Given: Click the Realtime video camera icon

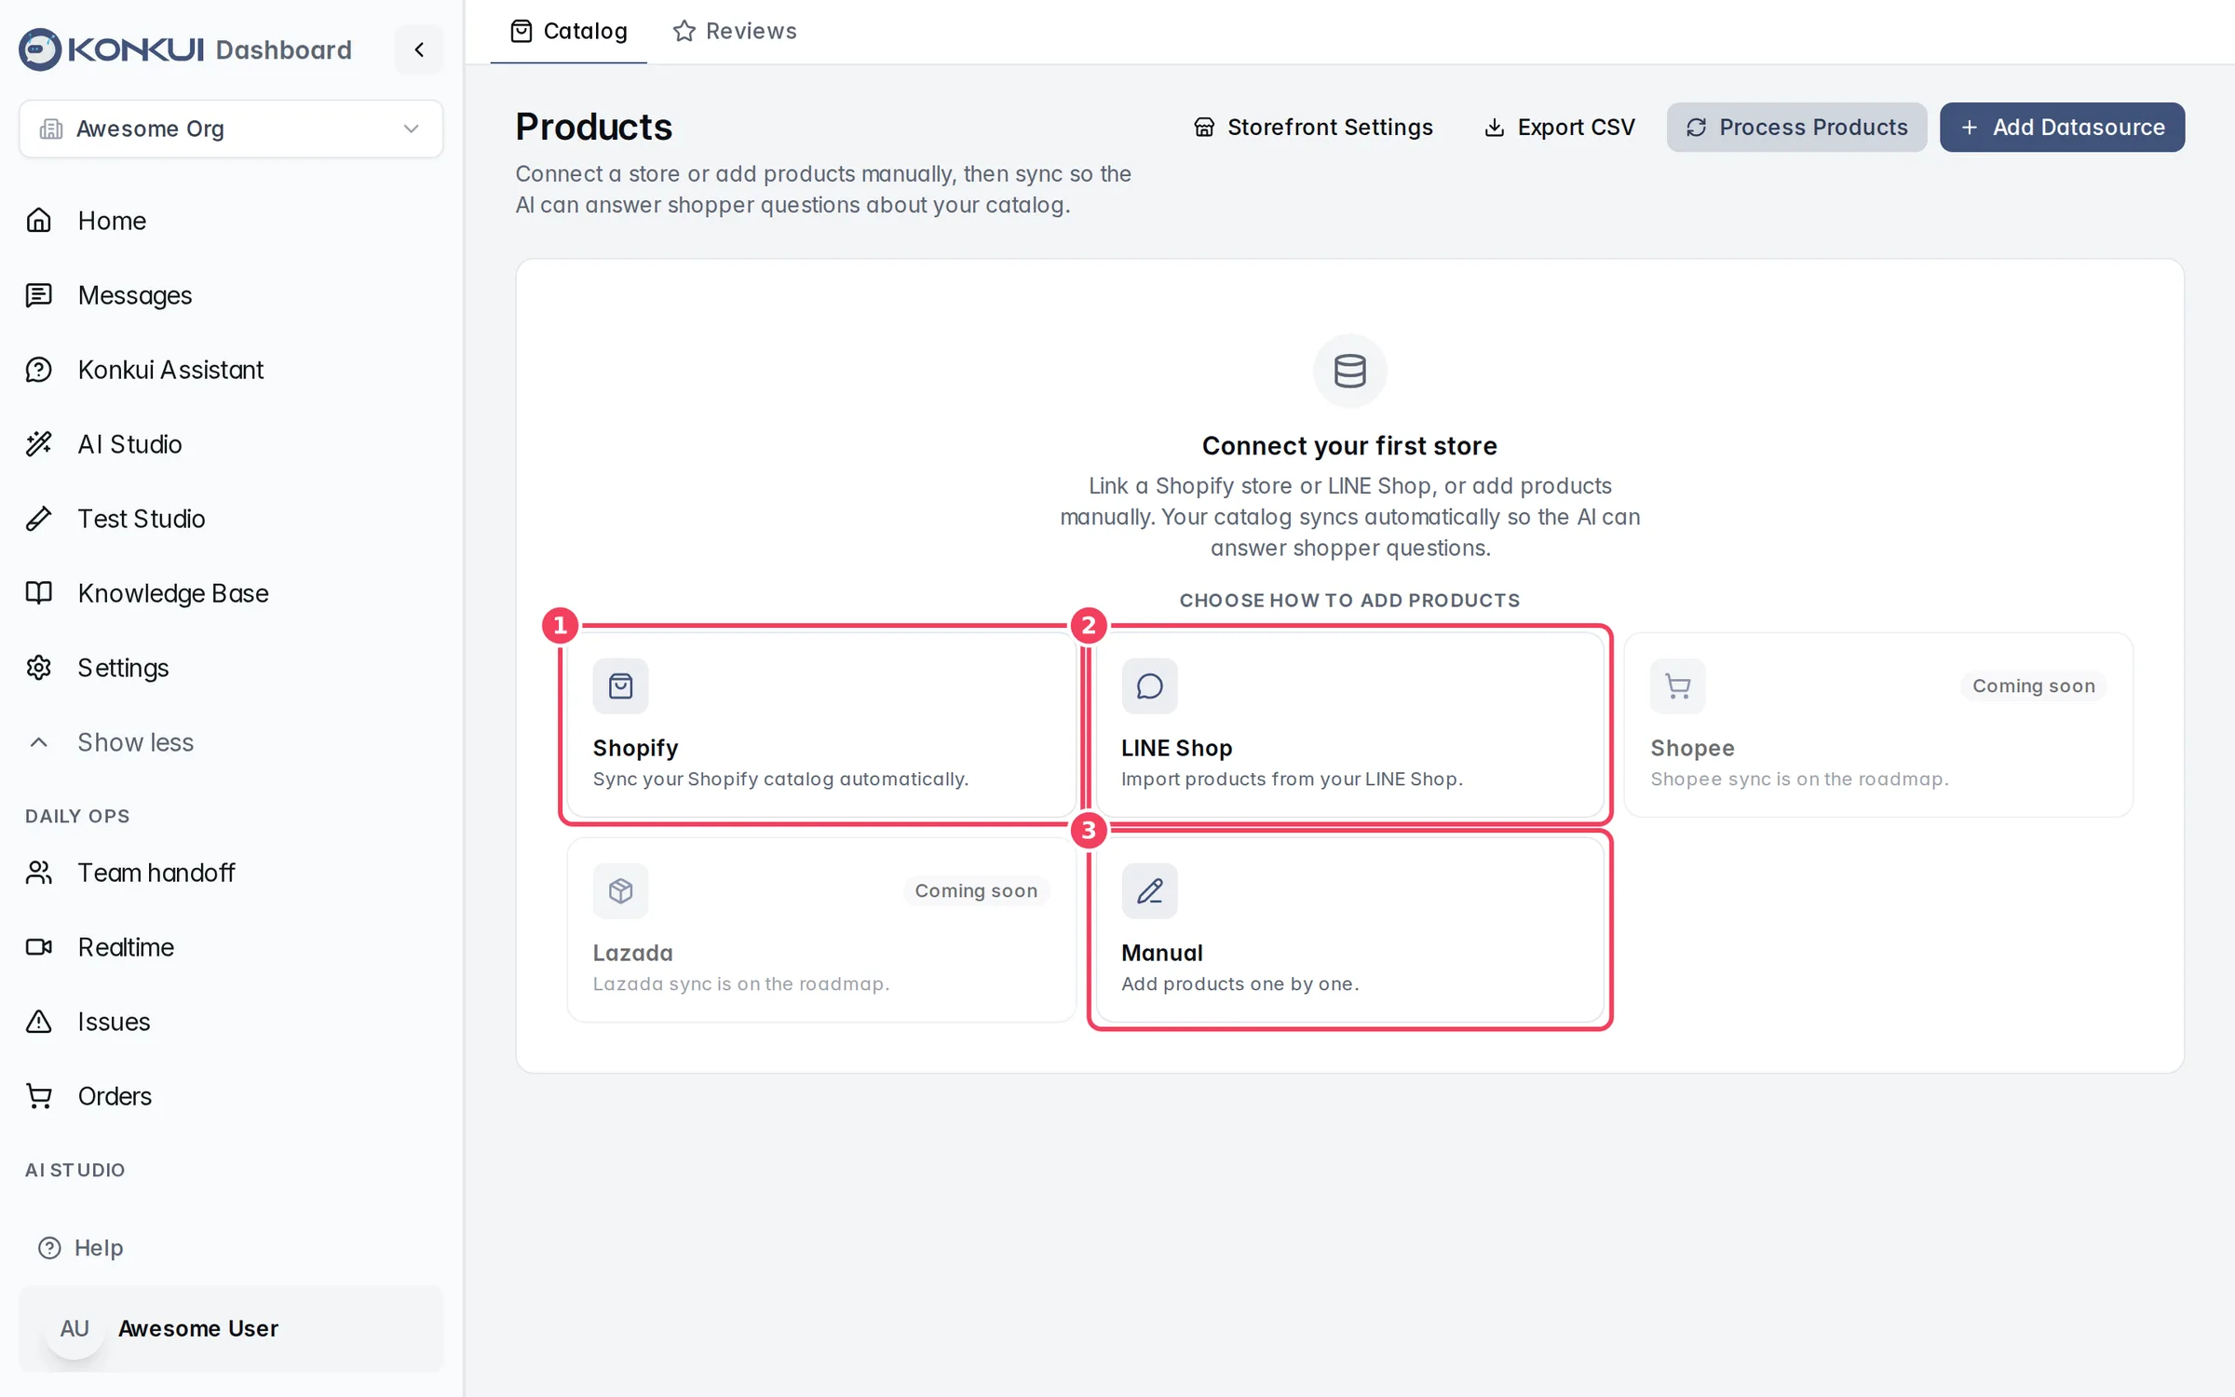Looking at the screenshot, I should [39, 947].
